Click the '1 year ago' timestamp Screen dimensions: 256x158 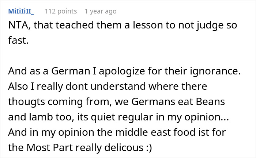(100, 11)
